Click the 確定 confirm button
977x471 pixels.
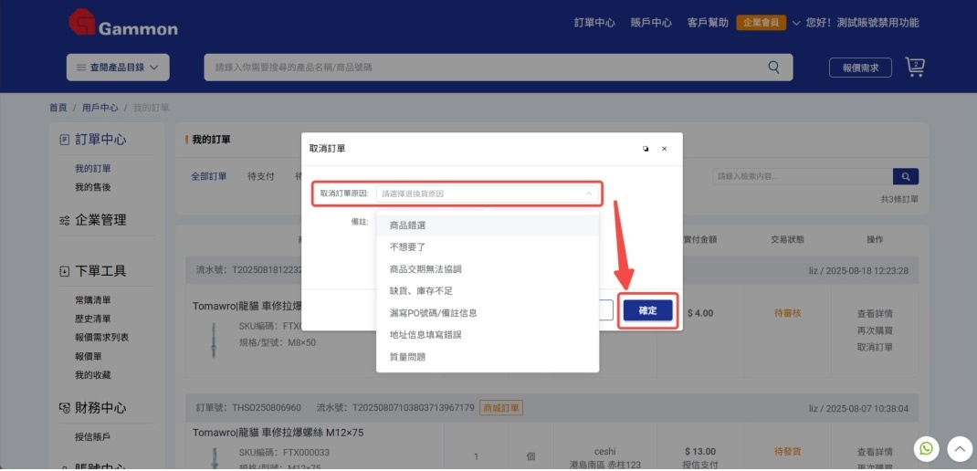coord(647,310)
